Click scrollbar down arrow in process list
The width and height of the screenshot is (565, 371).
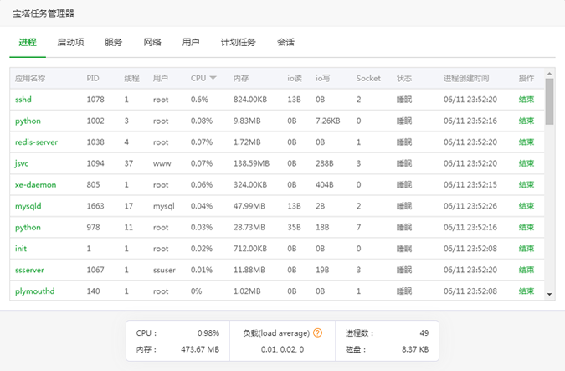550,295
